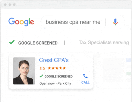Click the first gray window dot at top left
This screenshot has width=132, height=102.
5,5
